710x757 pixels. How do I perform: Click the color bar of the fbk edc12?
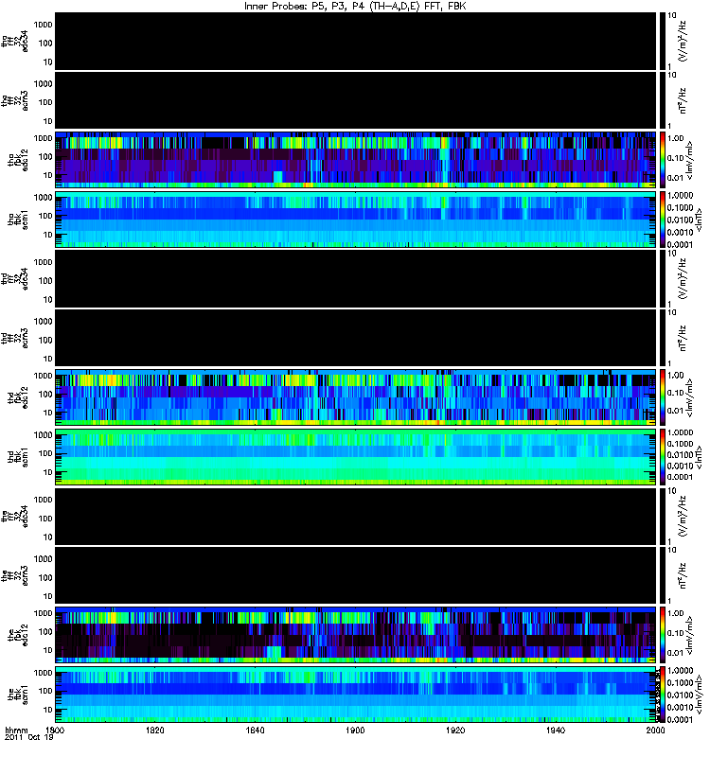662,635
